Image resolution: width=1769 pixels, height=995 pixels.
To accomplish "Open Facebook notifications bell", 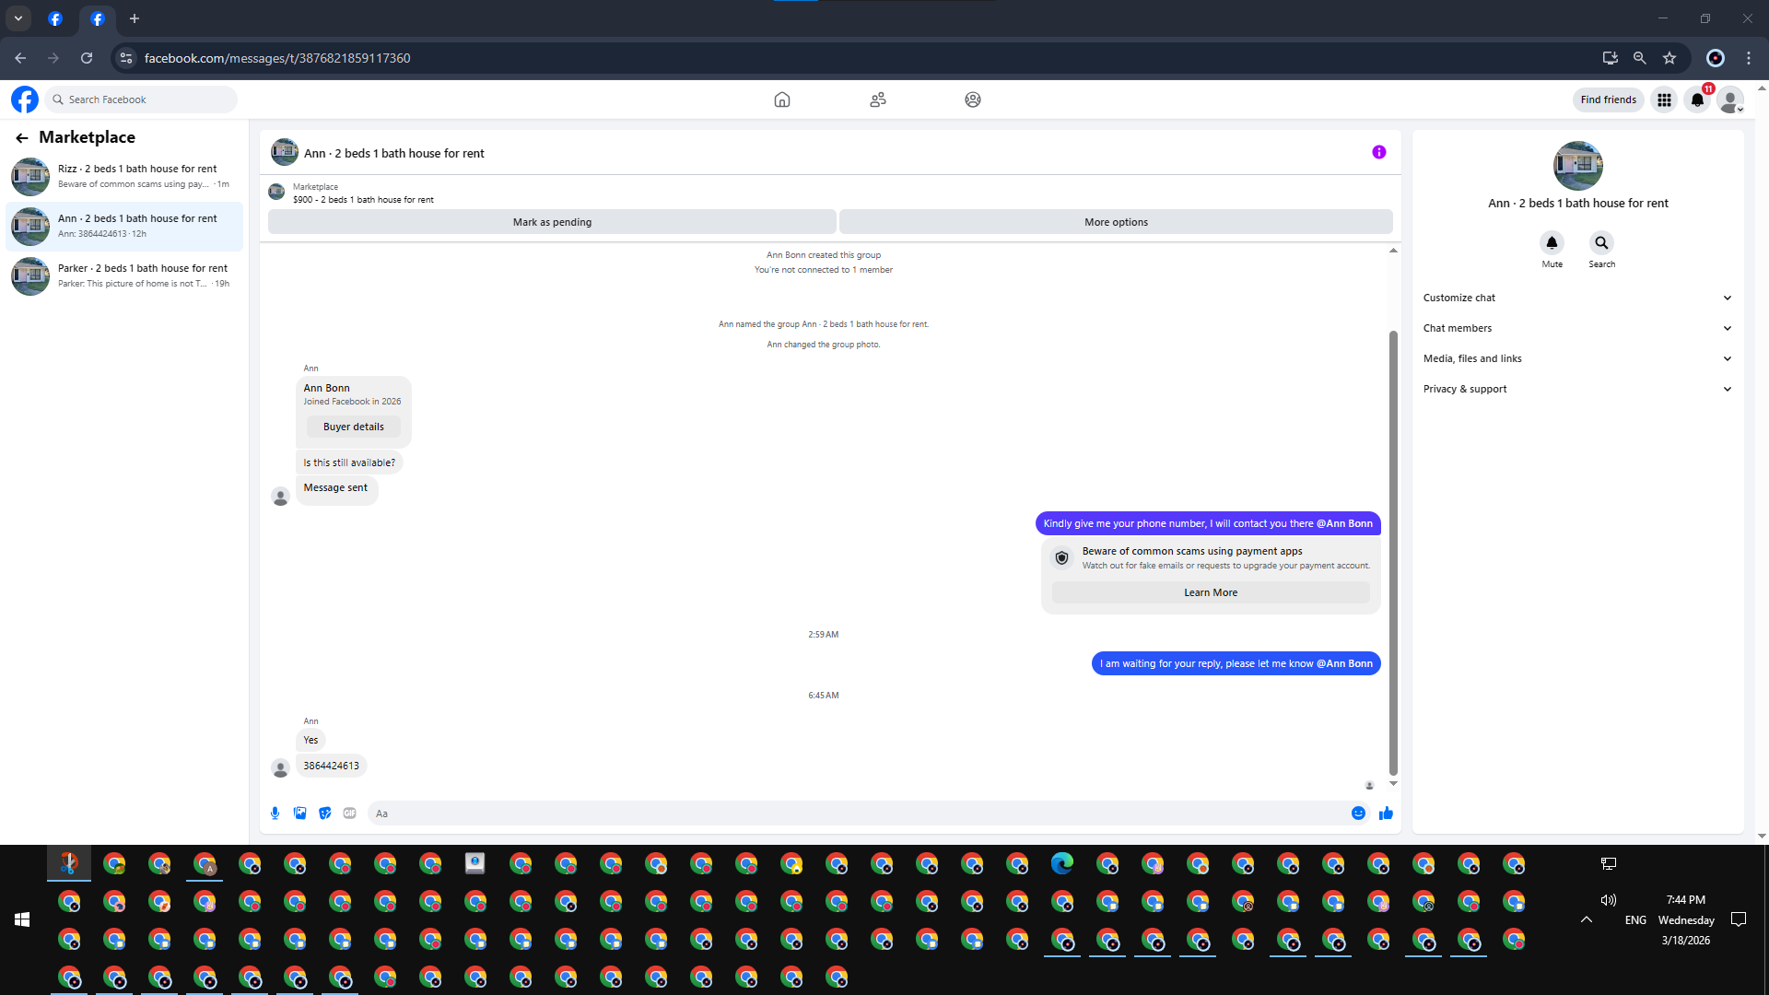I will (1697, 99).
